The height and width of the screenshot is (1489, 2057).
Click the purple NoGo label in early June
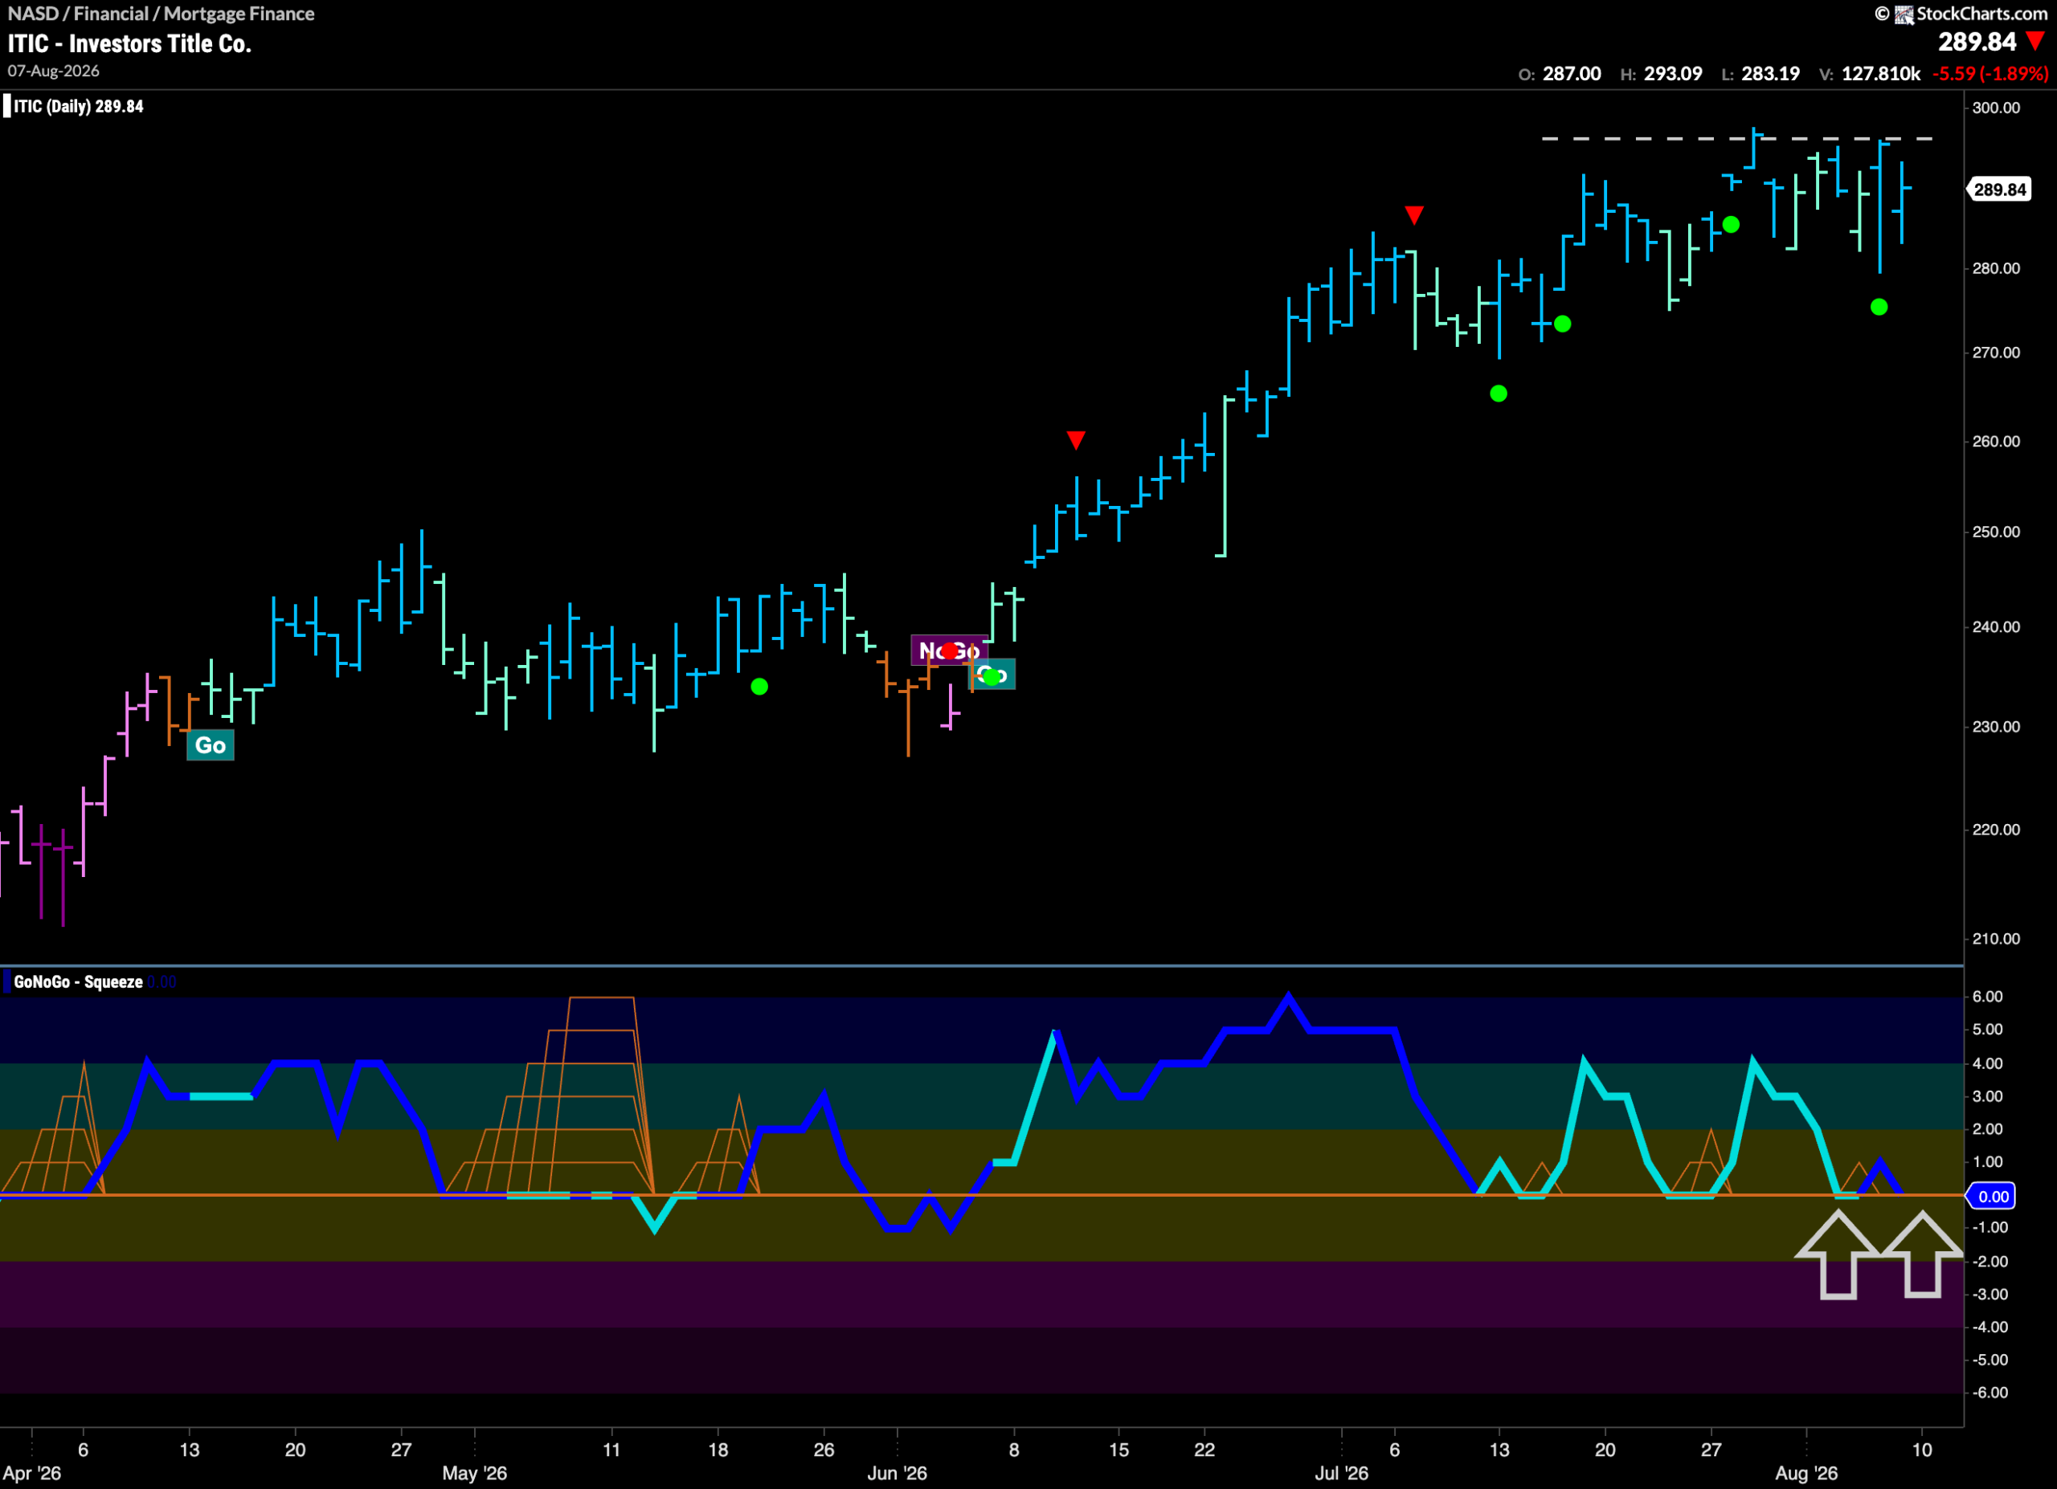(949, 651)
